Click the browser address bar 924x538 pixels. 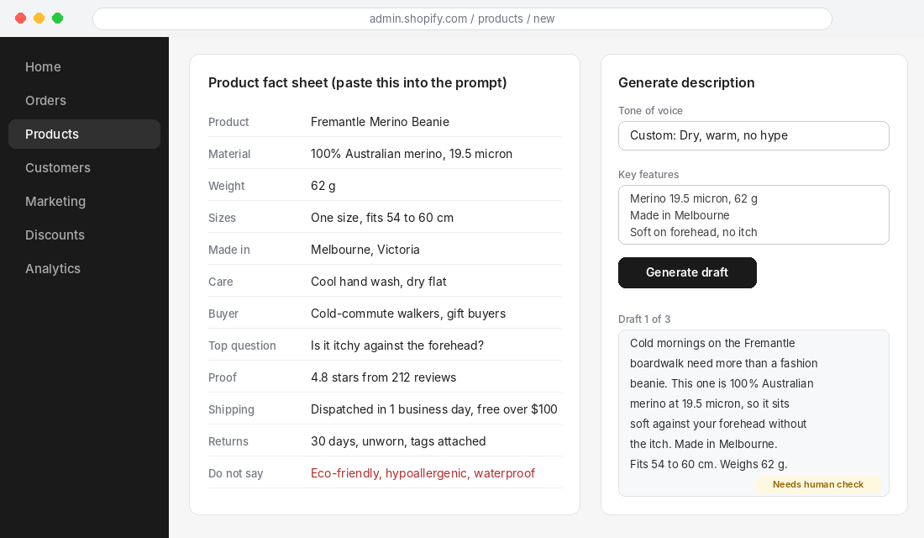462,18
